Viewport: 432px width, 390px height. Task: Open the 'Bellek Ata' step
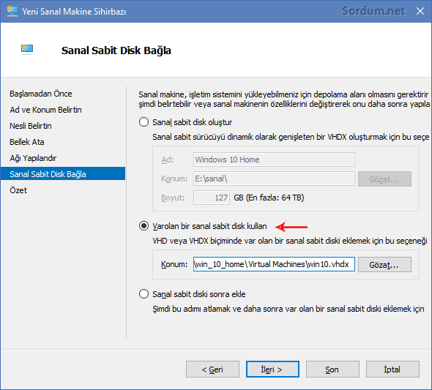click(26, 142)
